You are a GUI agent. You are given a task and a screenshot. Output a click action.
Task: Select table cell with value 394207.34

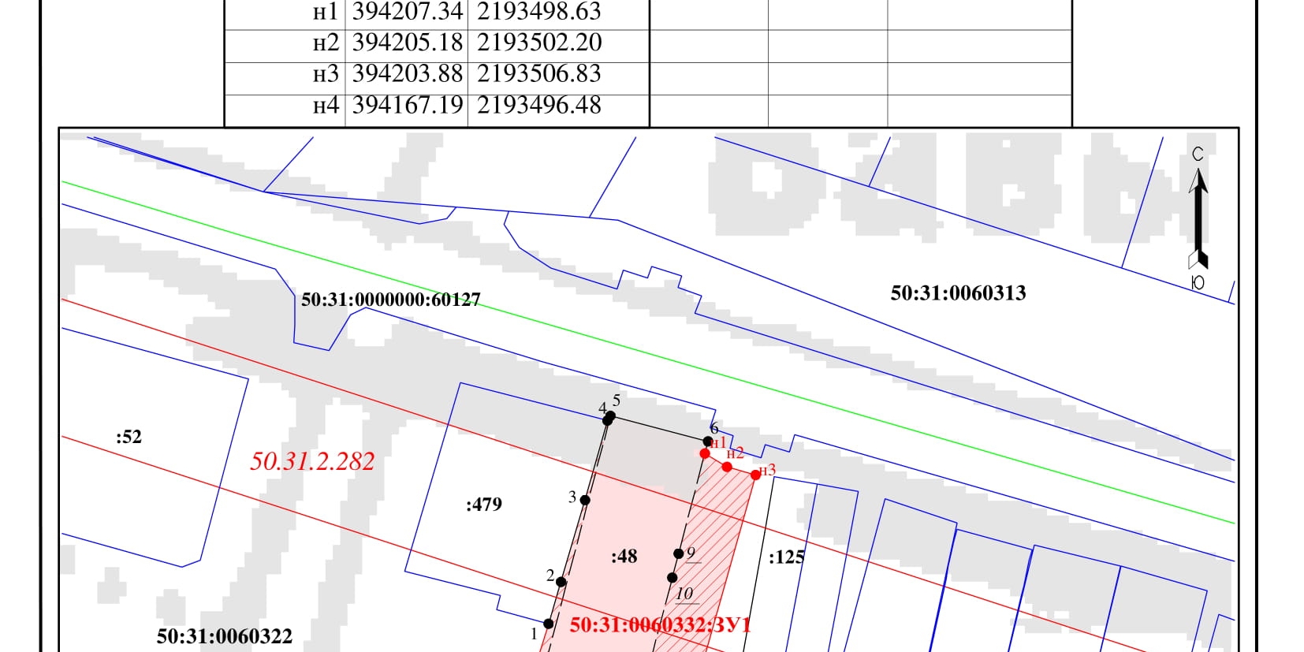[x=407, y=12]
